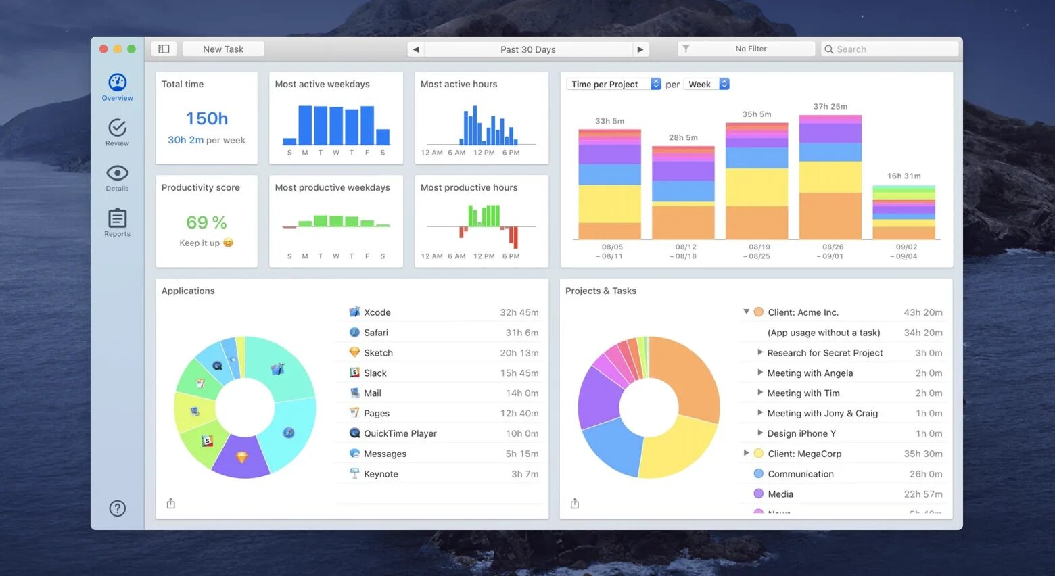Screen dimensions: 1055x576
Task: Select the Media 22h 57m value
Action: [x=923, y=494]
